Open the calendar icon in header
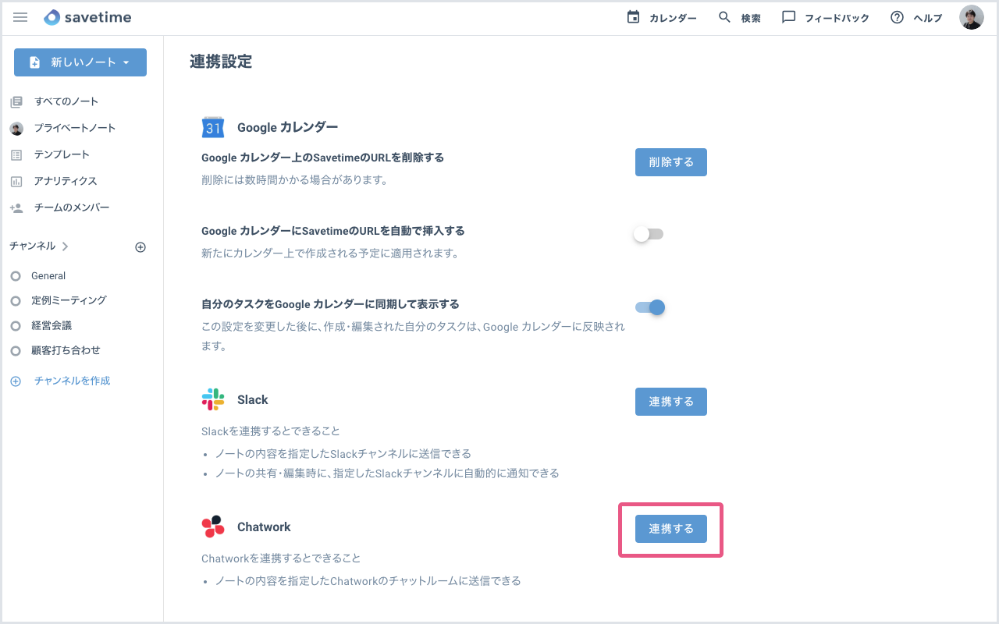This screenshot has height=624, width=999. (x=633, y=17)
